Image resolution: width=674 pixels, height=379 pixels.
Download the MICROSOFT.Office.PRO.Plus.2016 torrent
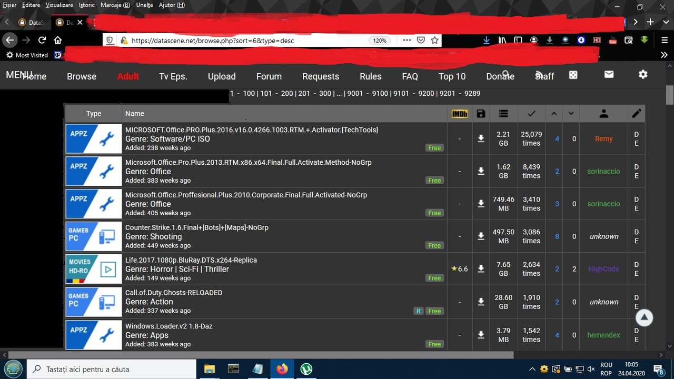point(481,139)
